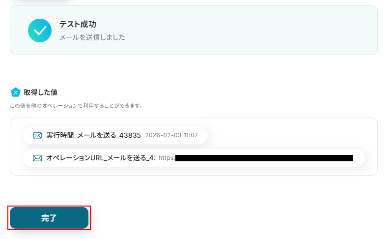The image size is (390, 239).
Task: Select the 実行時間_メールを送る_43835 value chip
Action: (115, 135)
